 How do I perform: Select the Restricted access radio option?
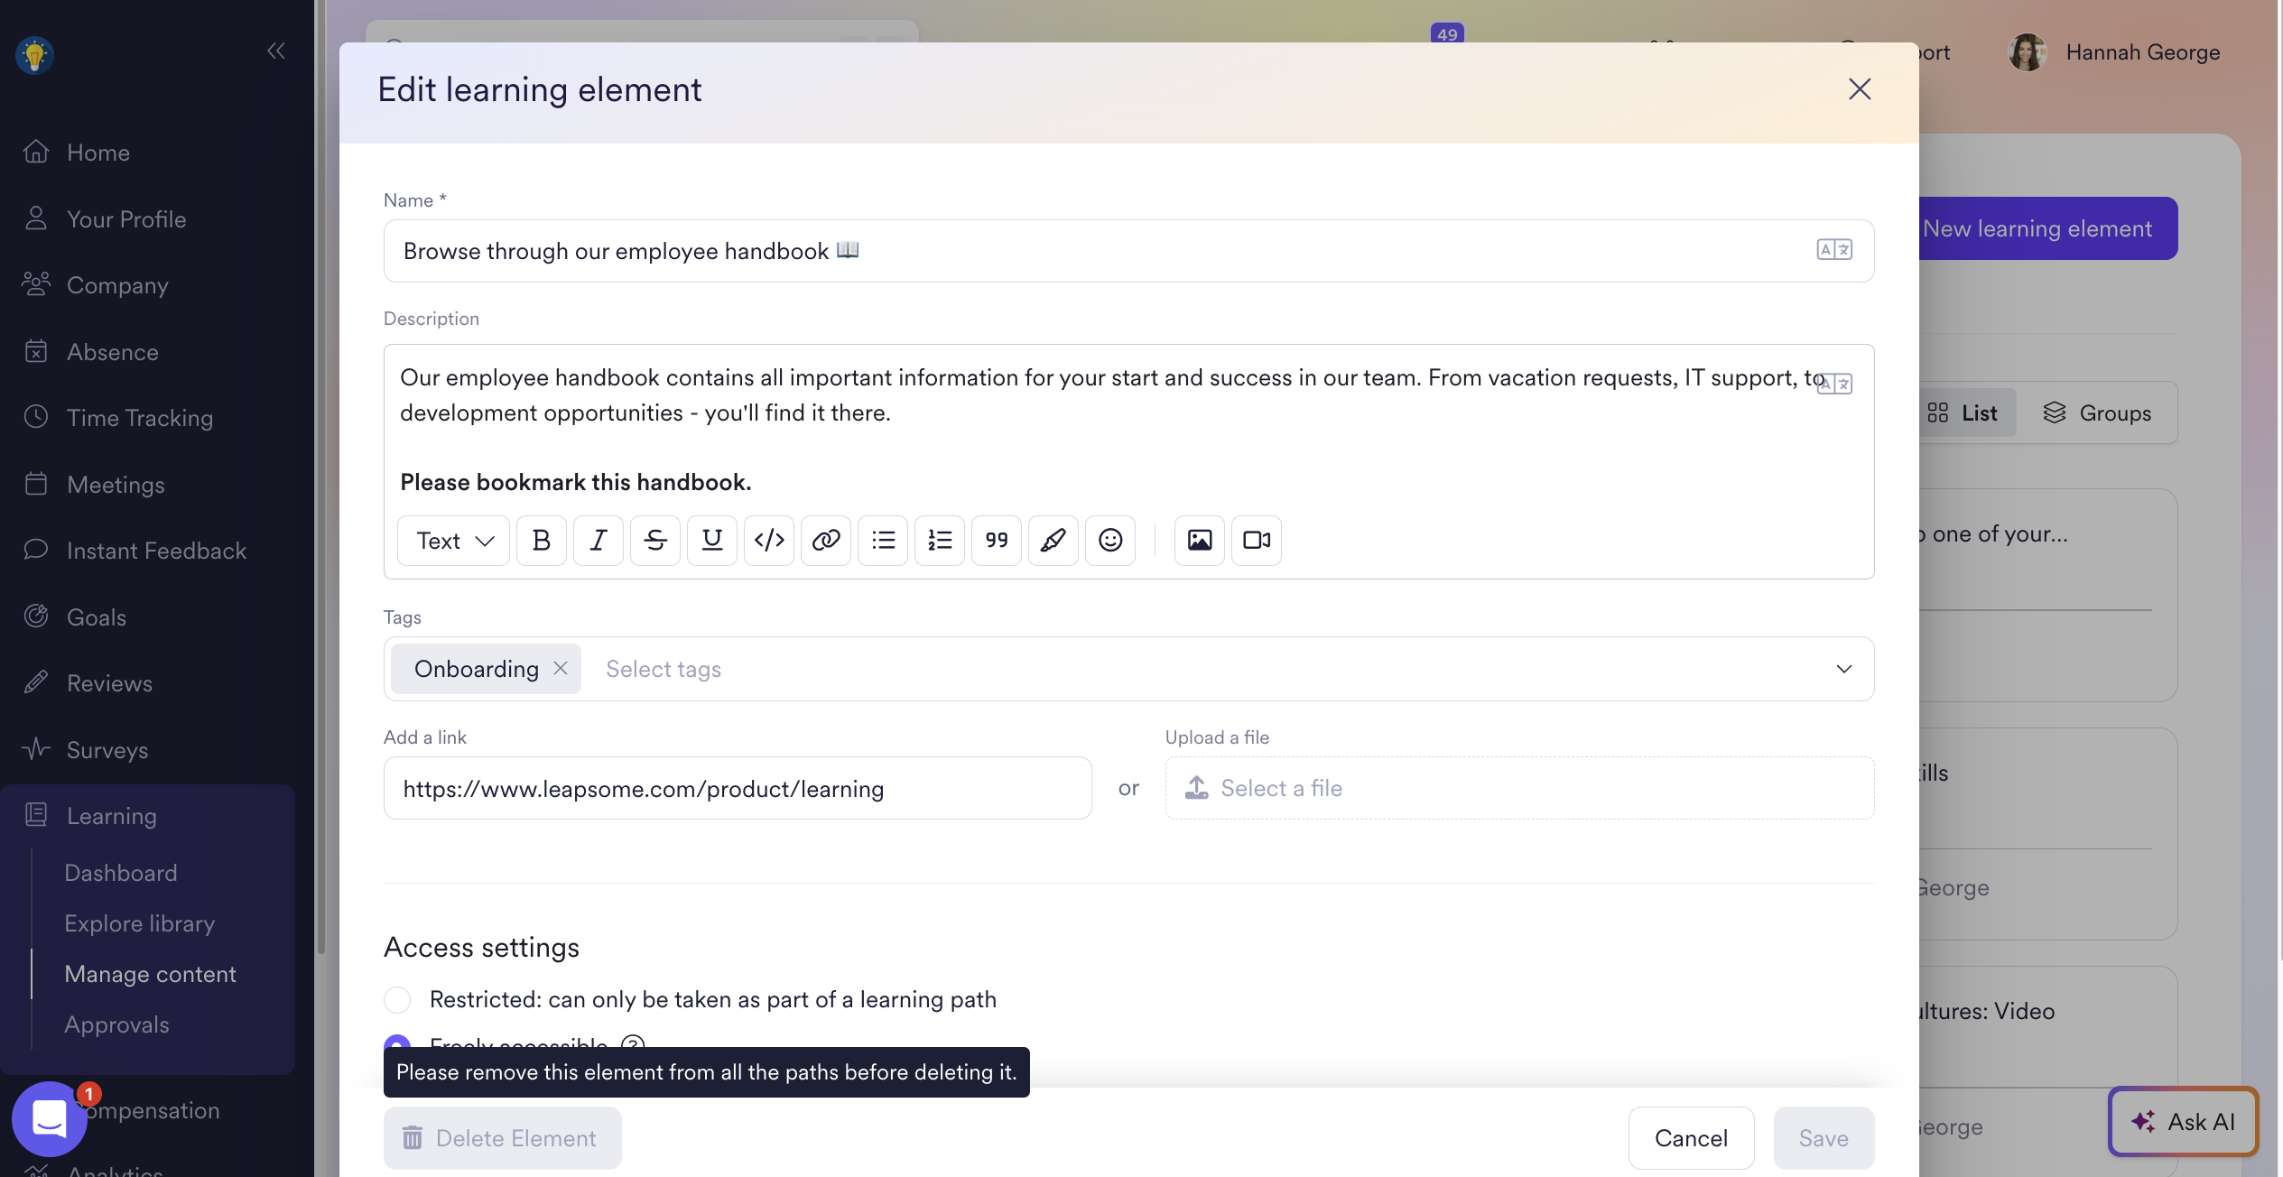(x=397, y=1000)
